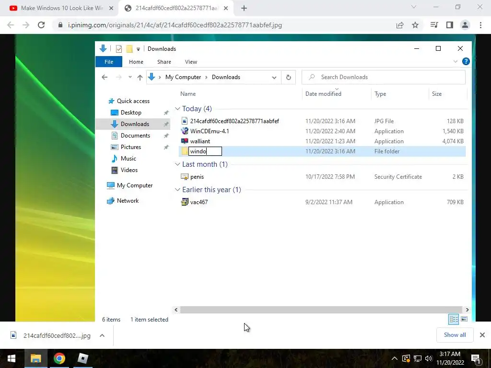Sort by the Size column header
The image size is (491, 368).
pos(436,93)
